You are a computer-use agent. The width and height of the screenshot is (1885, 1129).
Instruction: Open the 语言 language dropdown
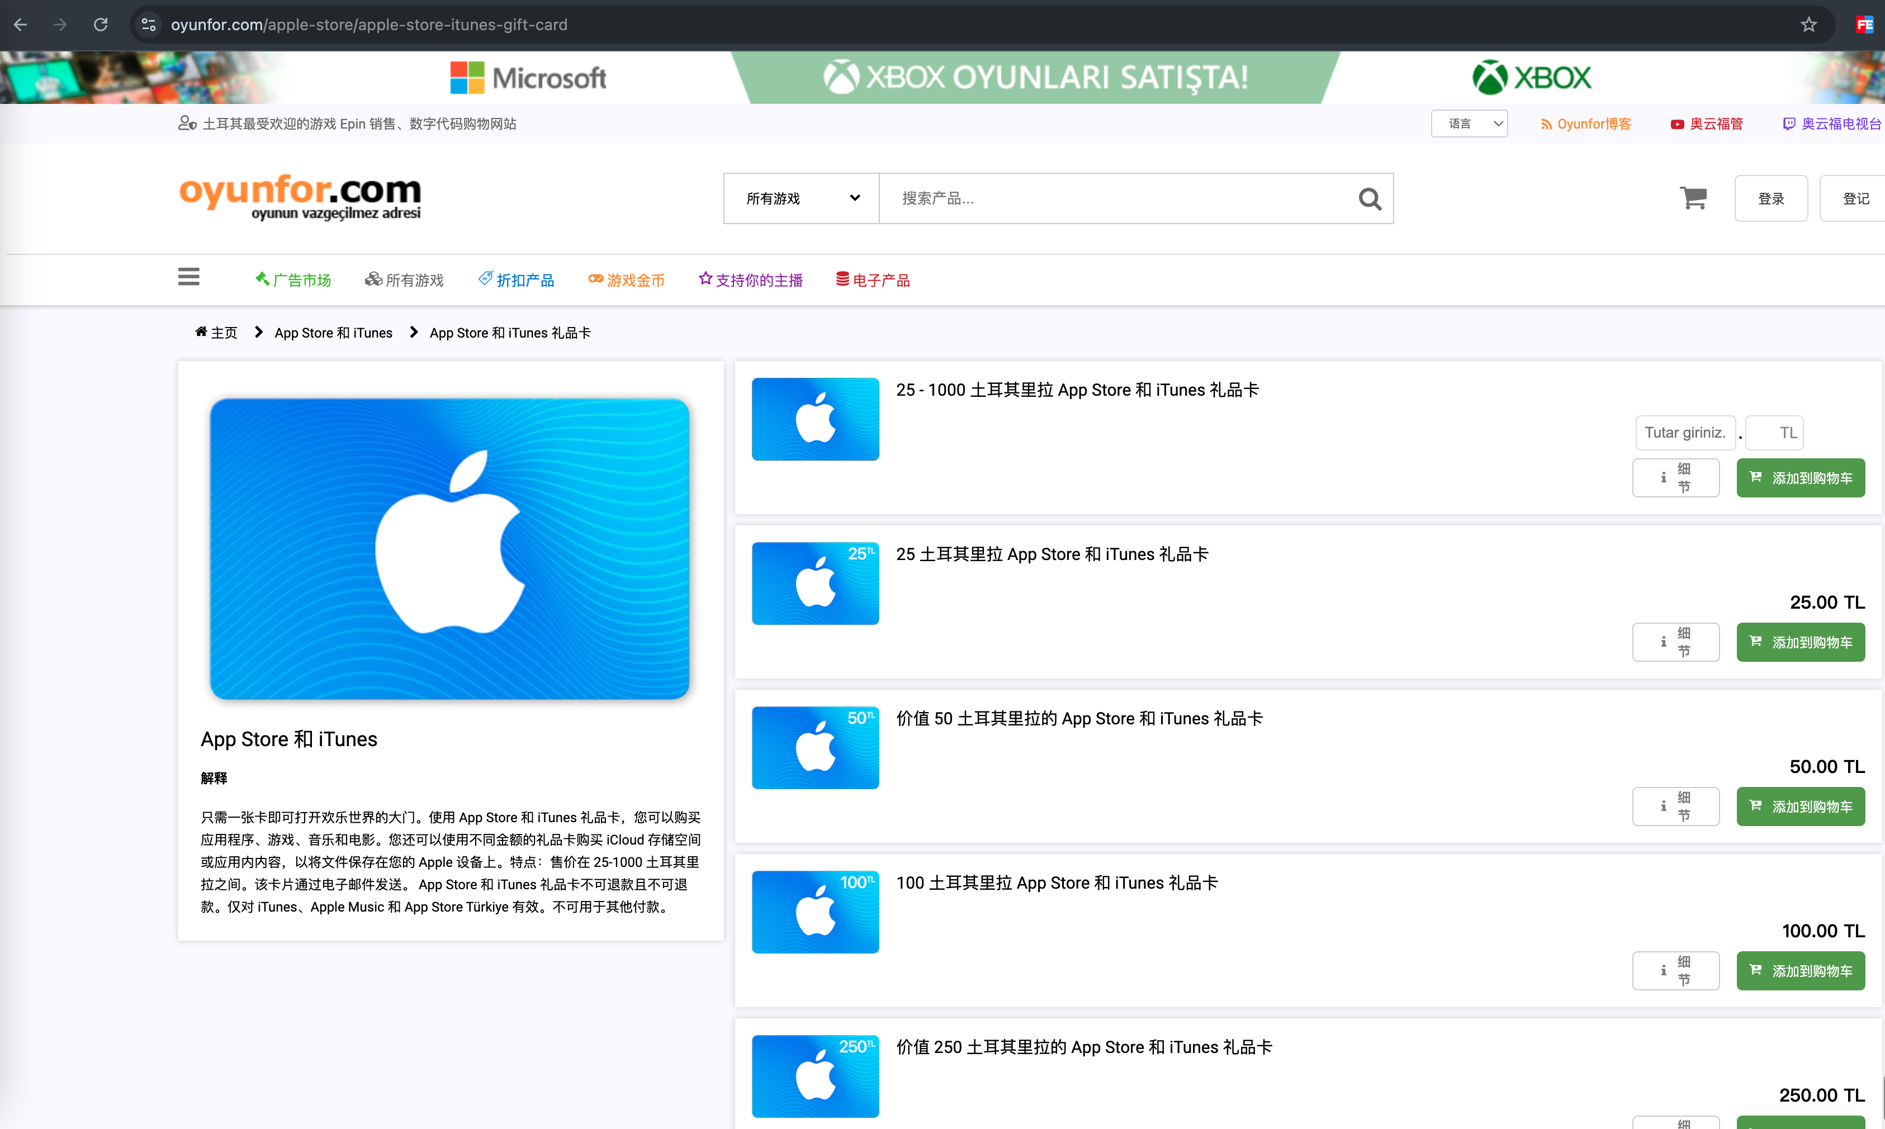pyautogui.click(x=1469, y=124)
